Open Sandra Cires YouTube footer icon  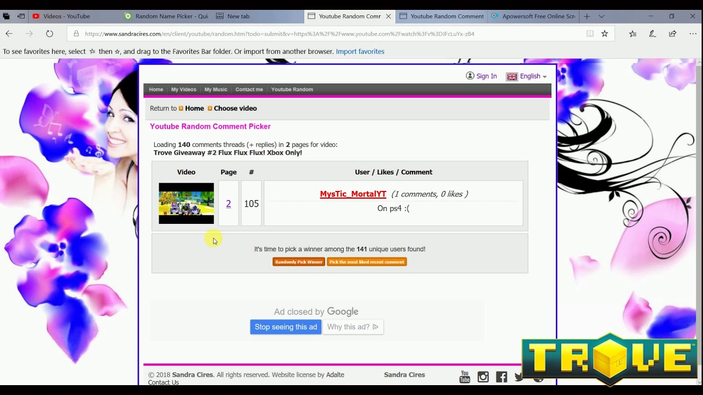pos(465,376)
